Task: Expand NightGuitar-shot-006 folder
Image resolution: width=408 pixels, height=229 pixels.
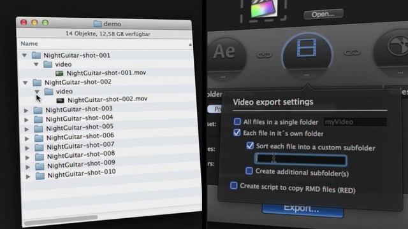Action: tap(27, 139)
